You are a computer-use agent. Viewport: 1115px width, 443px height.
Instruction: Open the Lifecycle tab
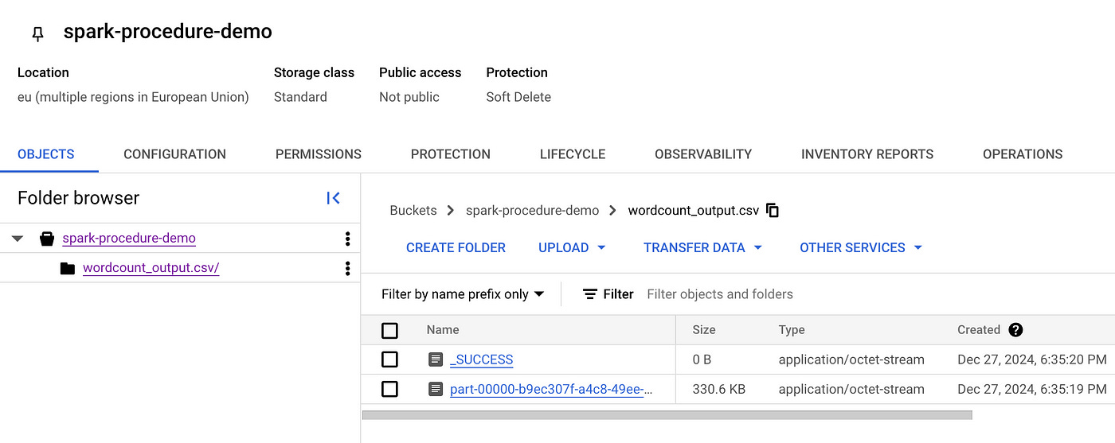pos(572,154)
